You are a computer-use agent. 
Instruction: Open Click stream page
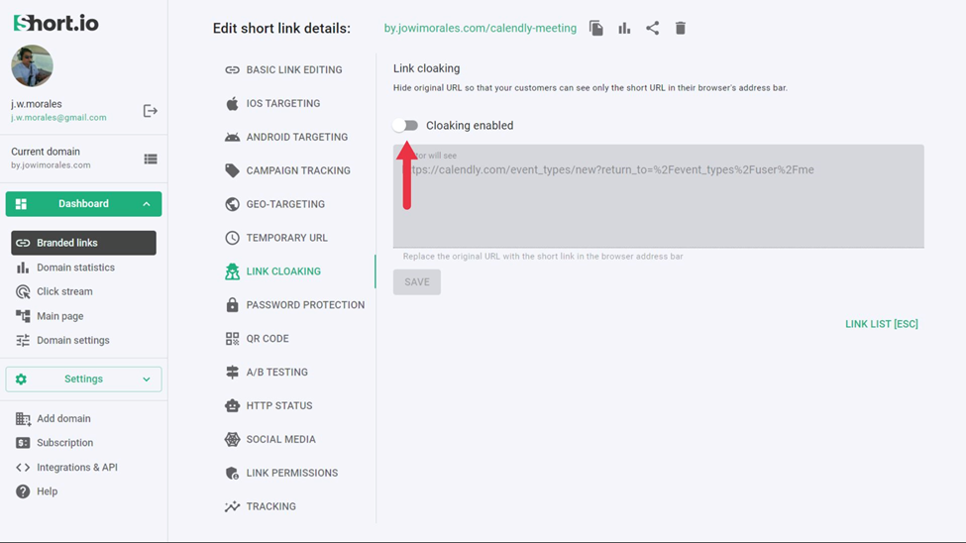coord(54,291)
